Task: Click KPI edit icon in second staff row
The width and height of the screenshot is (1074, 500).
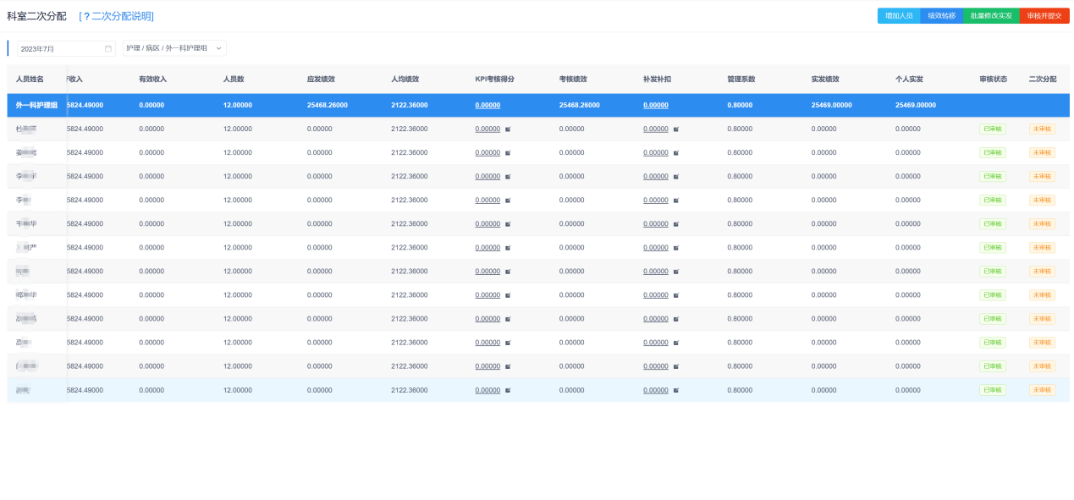Action: click(508, 153)
